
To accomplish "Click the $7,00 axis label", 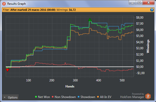I will tap(140, 24).
